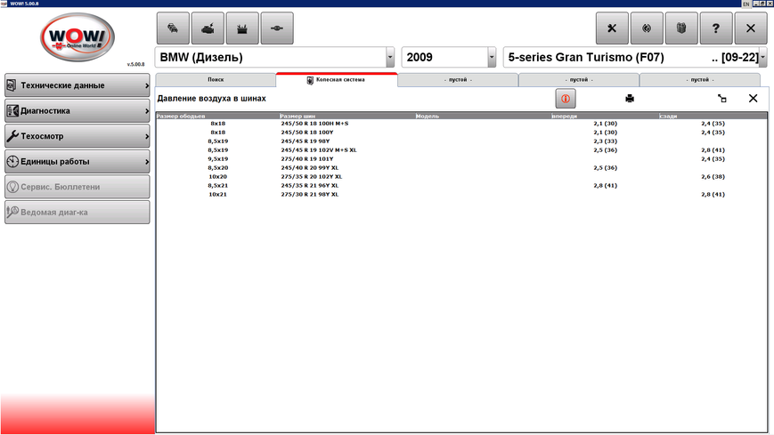Click the toolbox icon toolbar button
774x435 pixels.
click(242, 28)
